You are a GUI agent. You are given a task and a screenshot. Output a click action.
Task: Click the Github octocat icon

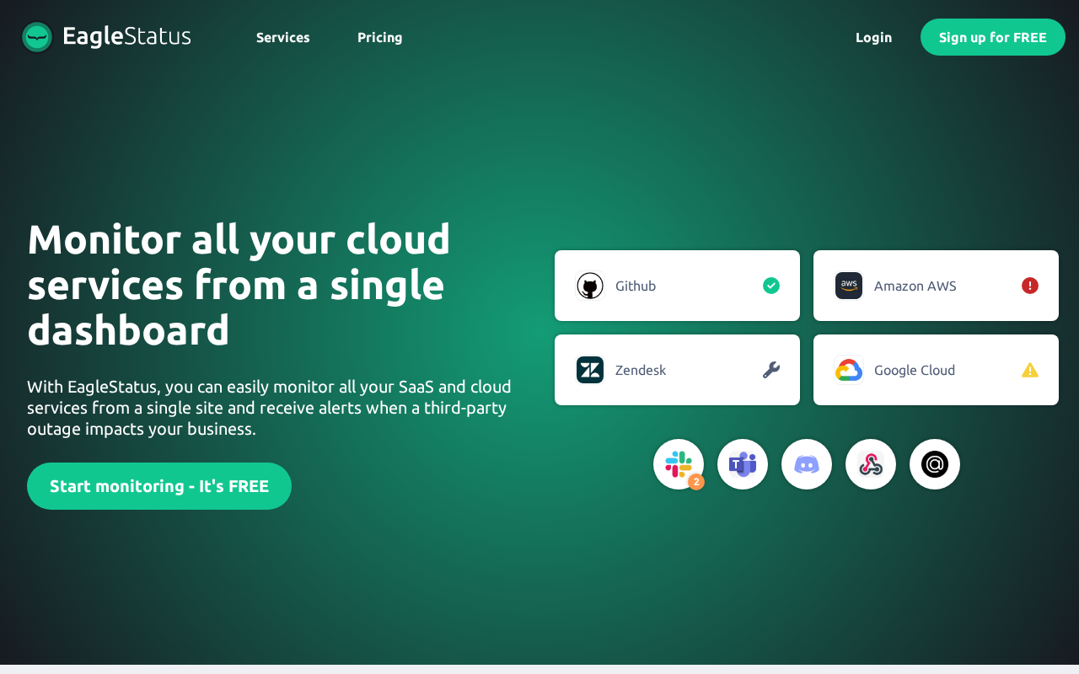tap(590, 286)
